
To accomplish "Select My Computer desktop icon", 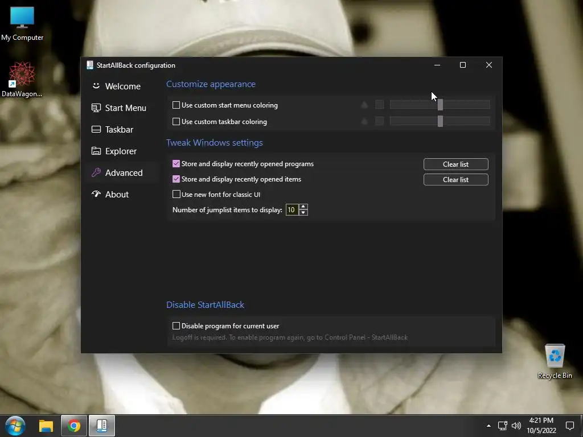I will [x=22, y=24].
